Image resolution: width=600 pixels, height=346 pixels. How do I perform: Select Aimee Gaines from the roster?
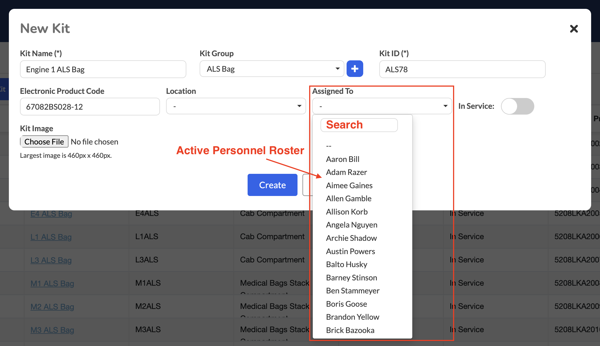362,185
